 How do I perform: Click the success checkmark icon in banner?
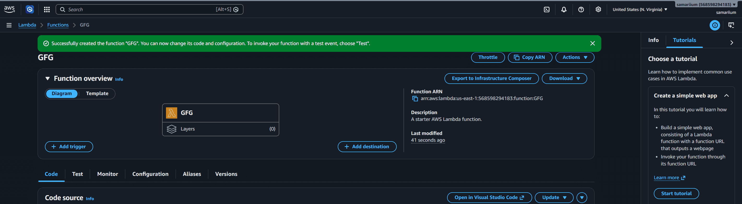coord(46,44)
